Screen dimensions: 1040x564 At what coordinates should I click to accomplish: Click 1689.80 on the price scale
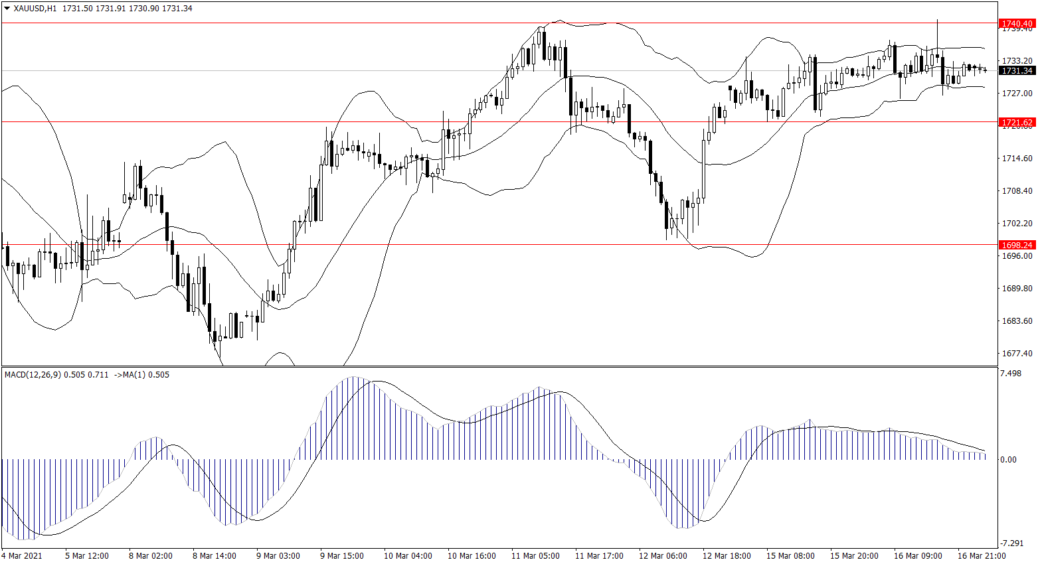tap(1017, 289)
